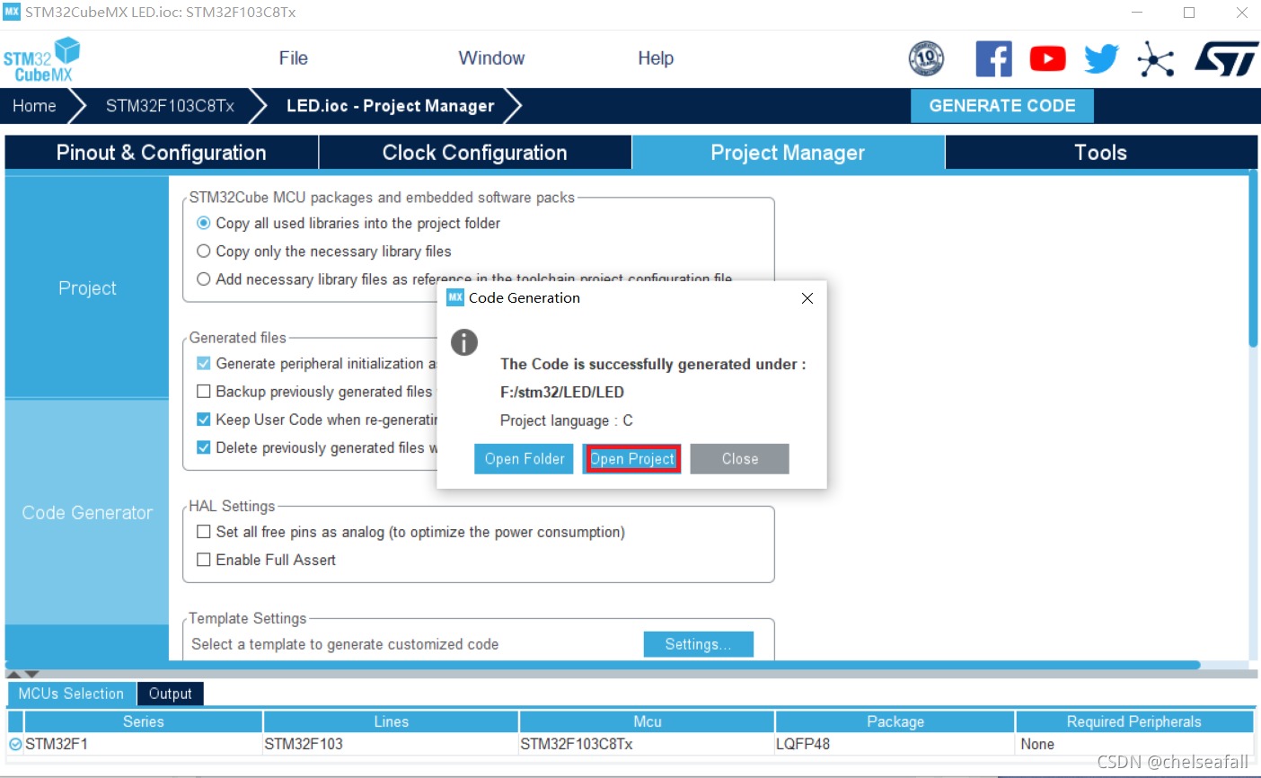
Task: Enable Backup previously generated files checkbox
Action: [x=204, y=391]
